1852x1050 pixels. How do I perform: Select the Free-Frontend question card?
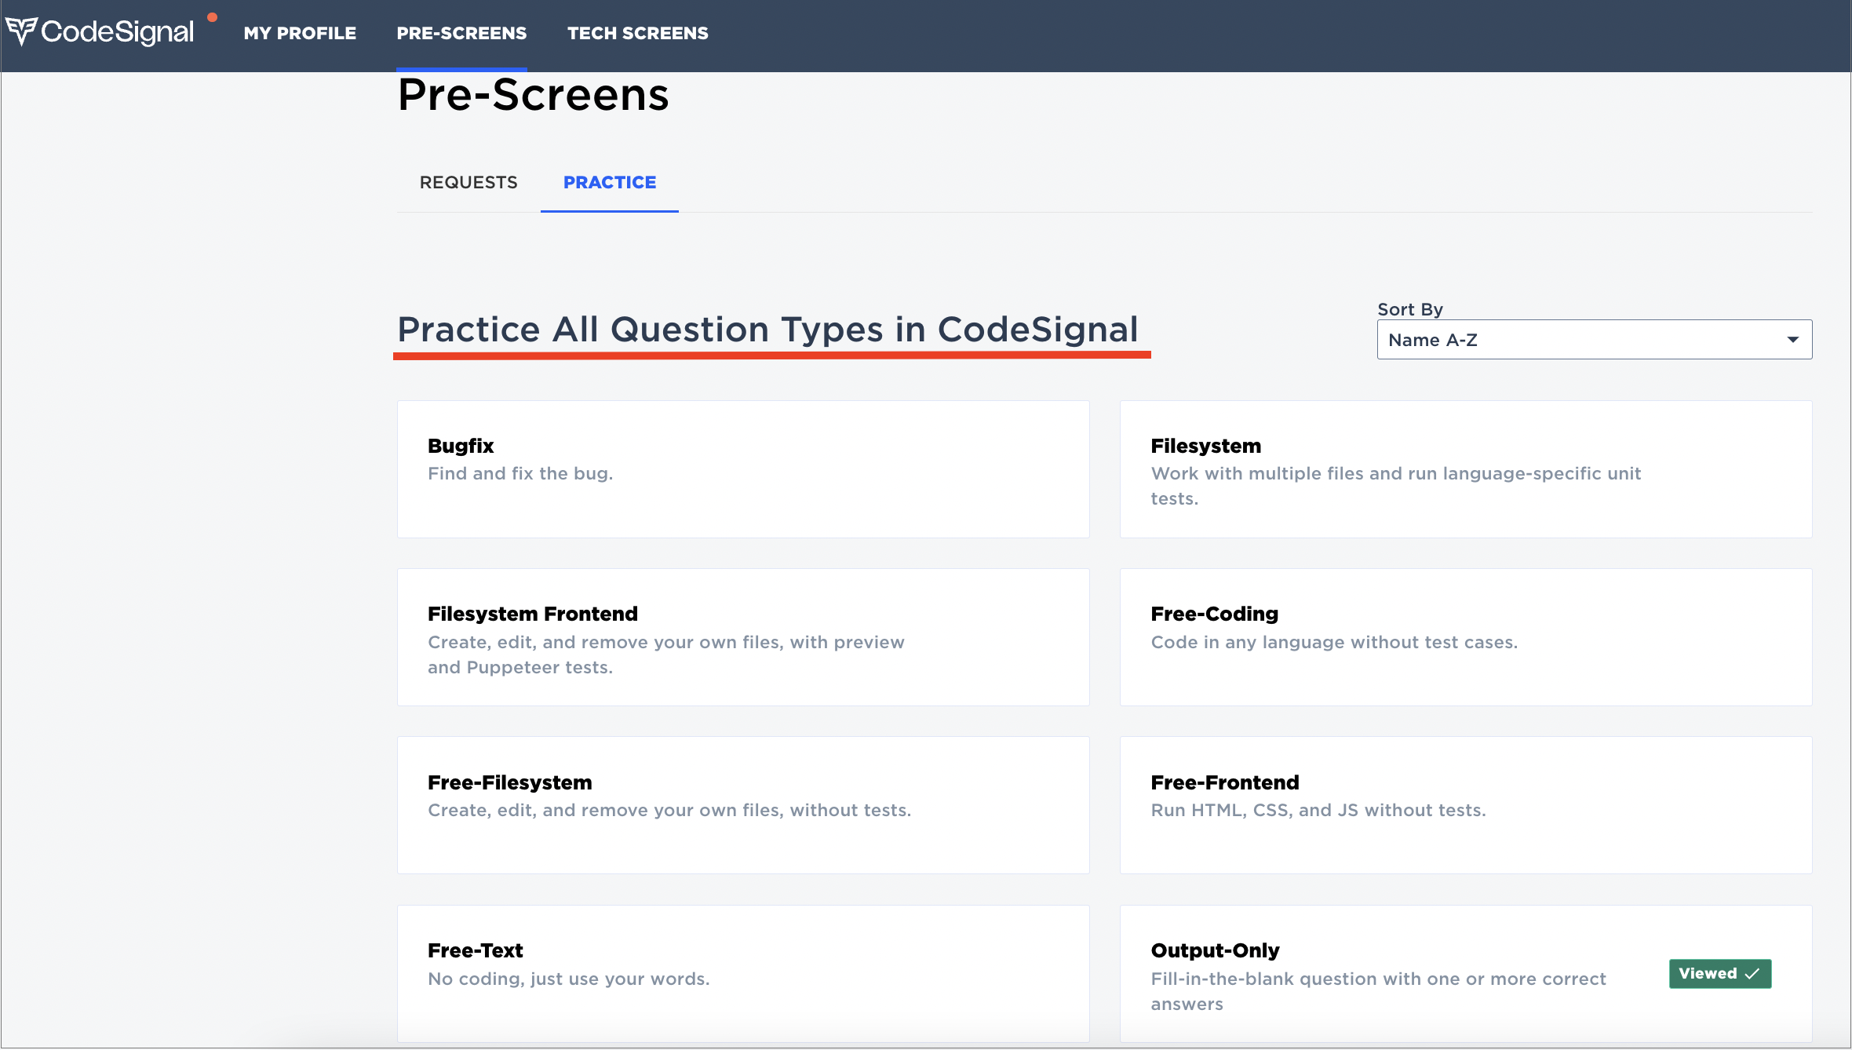click(x=1465, y=804)
